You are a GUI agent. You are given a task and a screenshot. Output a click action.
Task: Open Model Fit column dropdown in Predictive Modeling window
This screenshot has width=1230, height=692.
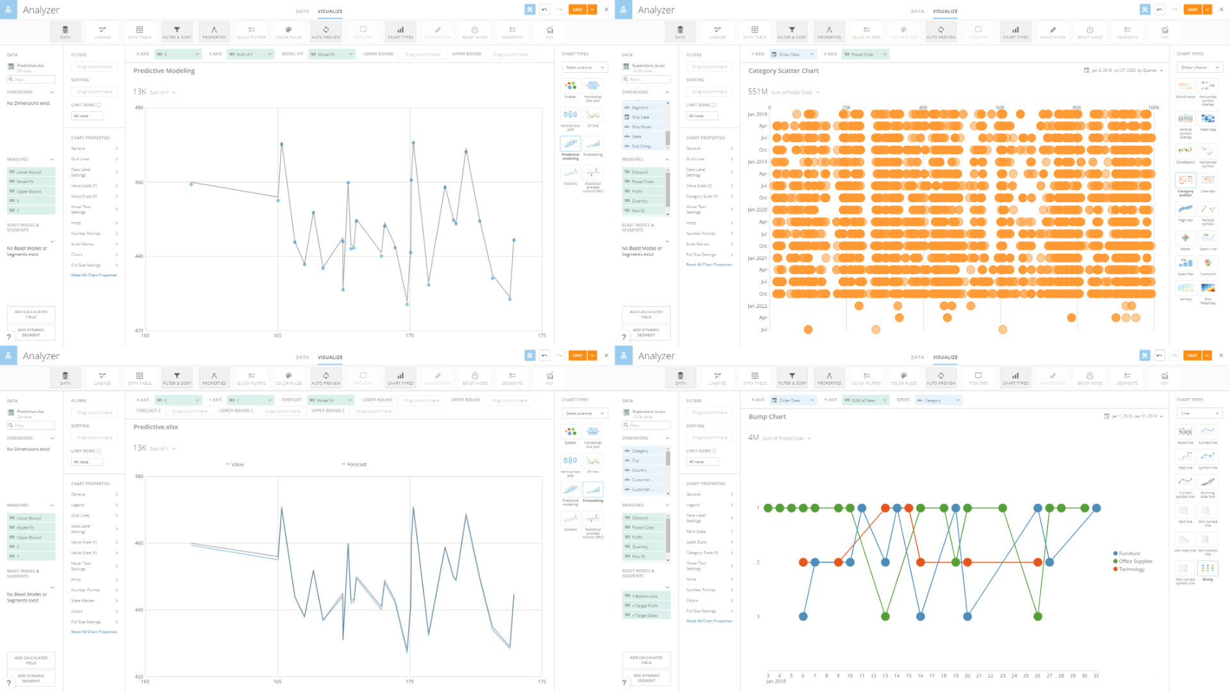coord(331,54)
